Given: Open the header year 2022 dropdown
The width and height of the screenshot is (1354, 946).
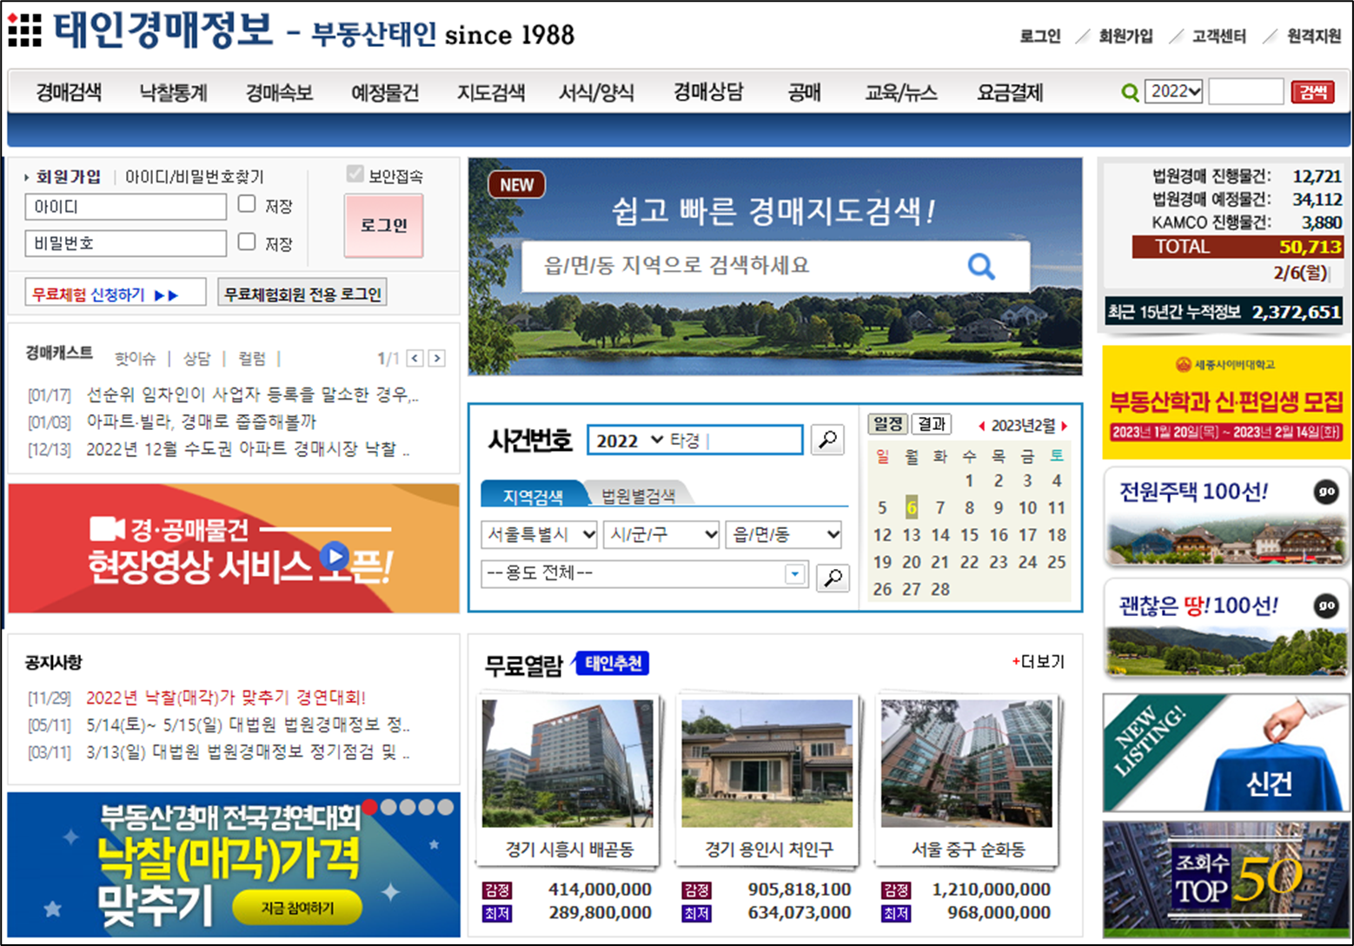Looking at the screenshot, I should click(1174, 91).
